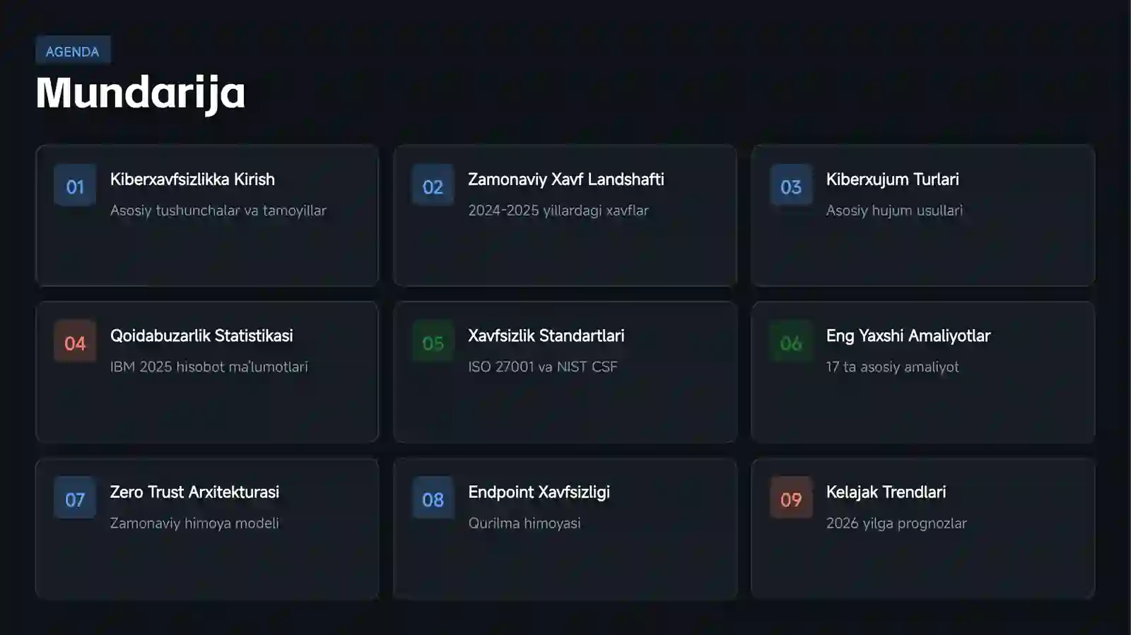The width and height of the screenshot is (1131, 635).
Task: Open Kiberxavfsizlikka Kirish title
Action: click(x=192, y=179)
